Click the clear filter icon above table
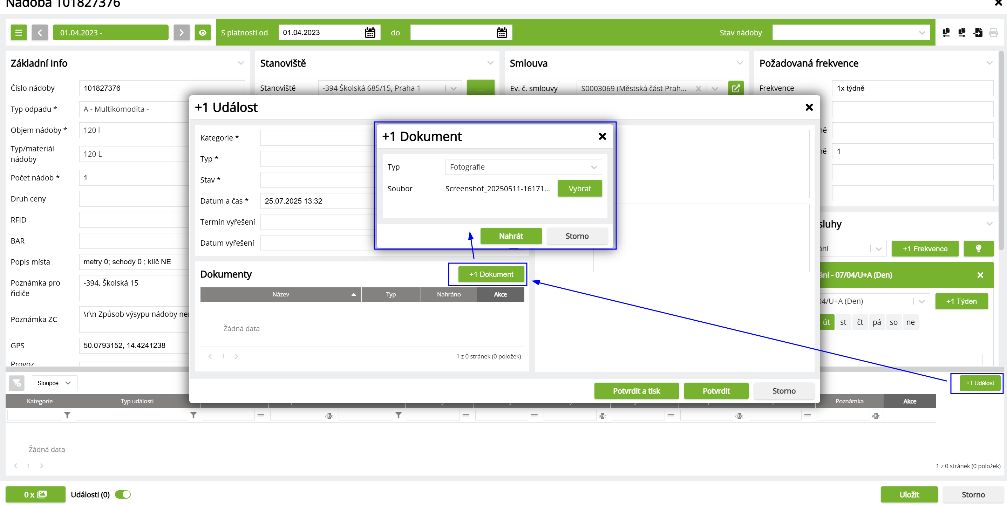Image resolution: width=1007 pixels, height=506 pixels. [x=17, y=383]
